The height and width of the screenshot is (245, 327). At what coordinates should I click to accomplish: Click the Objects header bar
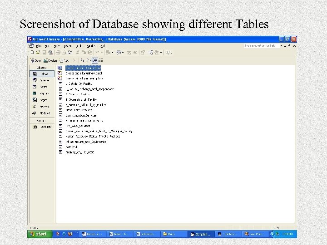42,68
